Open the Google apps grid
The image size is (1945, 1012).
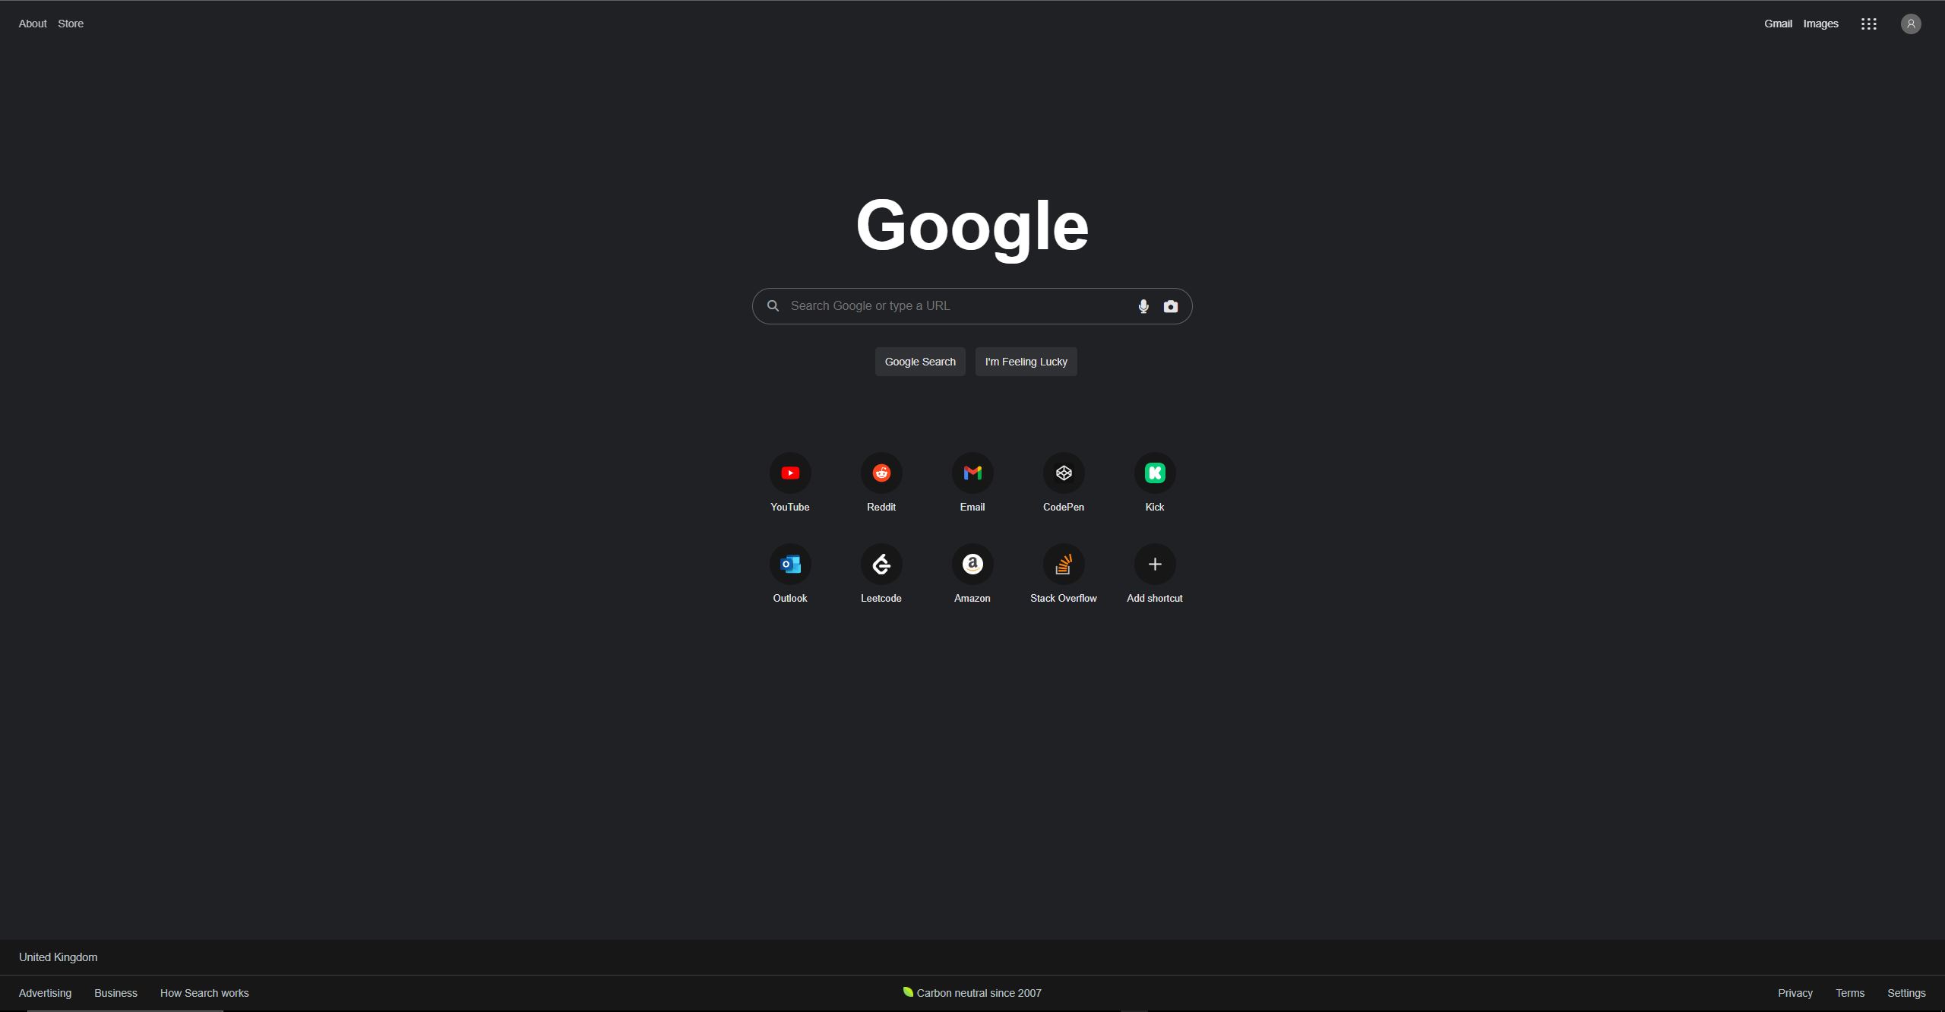pos(1869,24)
